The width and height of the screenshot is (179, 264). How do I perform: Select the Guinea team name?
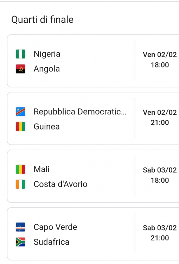[x=47, y=127]
